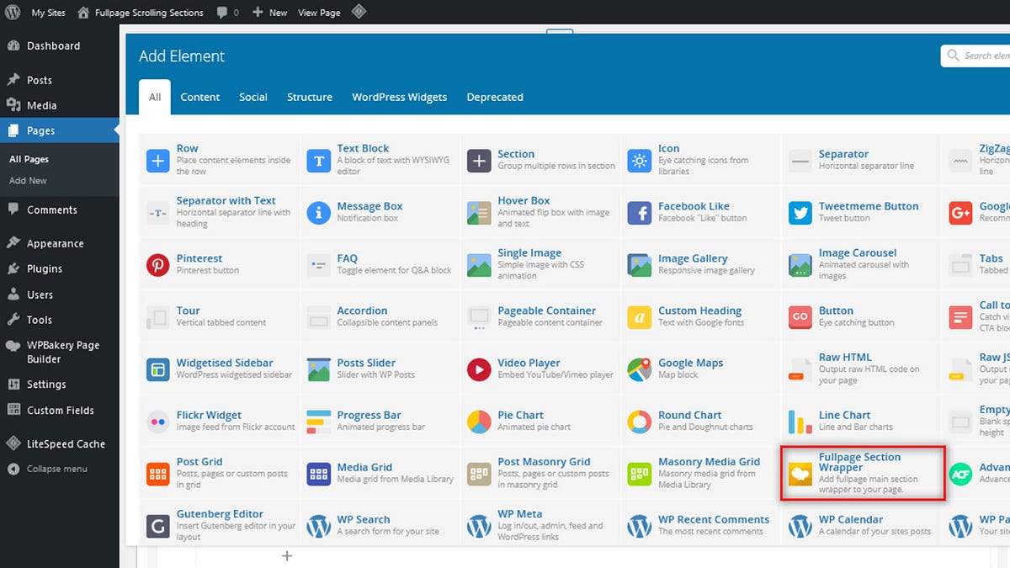Switch to the Content tab
This screenshot has width=1010, height=568.
click(x=200, y=97)
